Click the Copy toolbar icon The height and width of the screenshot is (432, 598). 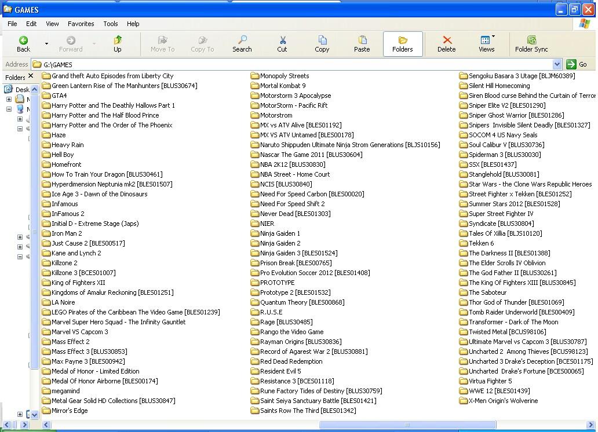tap(322, 44)
